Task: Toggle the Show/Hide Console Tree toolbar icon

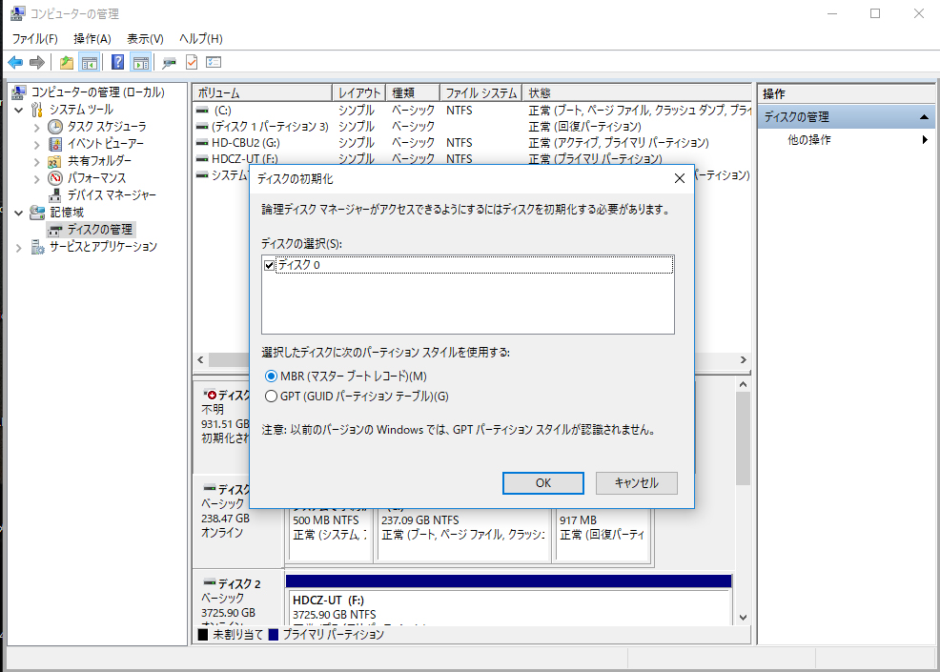Action: pyautogui.click(x=90, y=63)
